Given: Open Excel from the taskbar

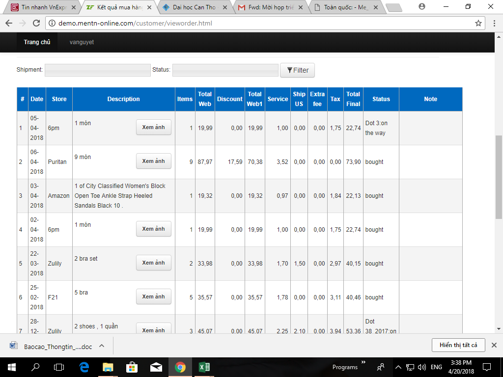Looking at the screenshot, I should tap(204, 367).
